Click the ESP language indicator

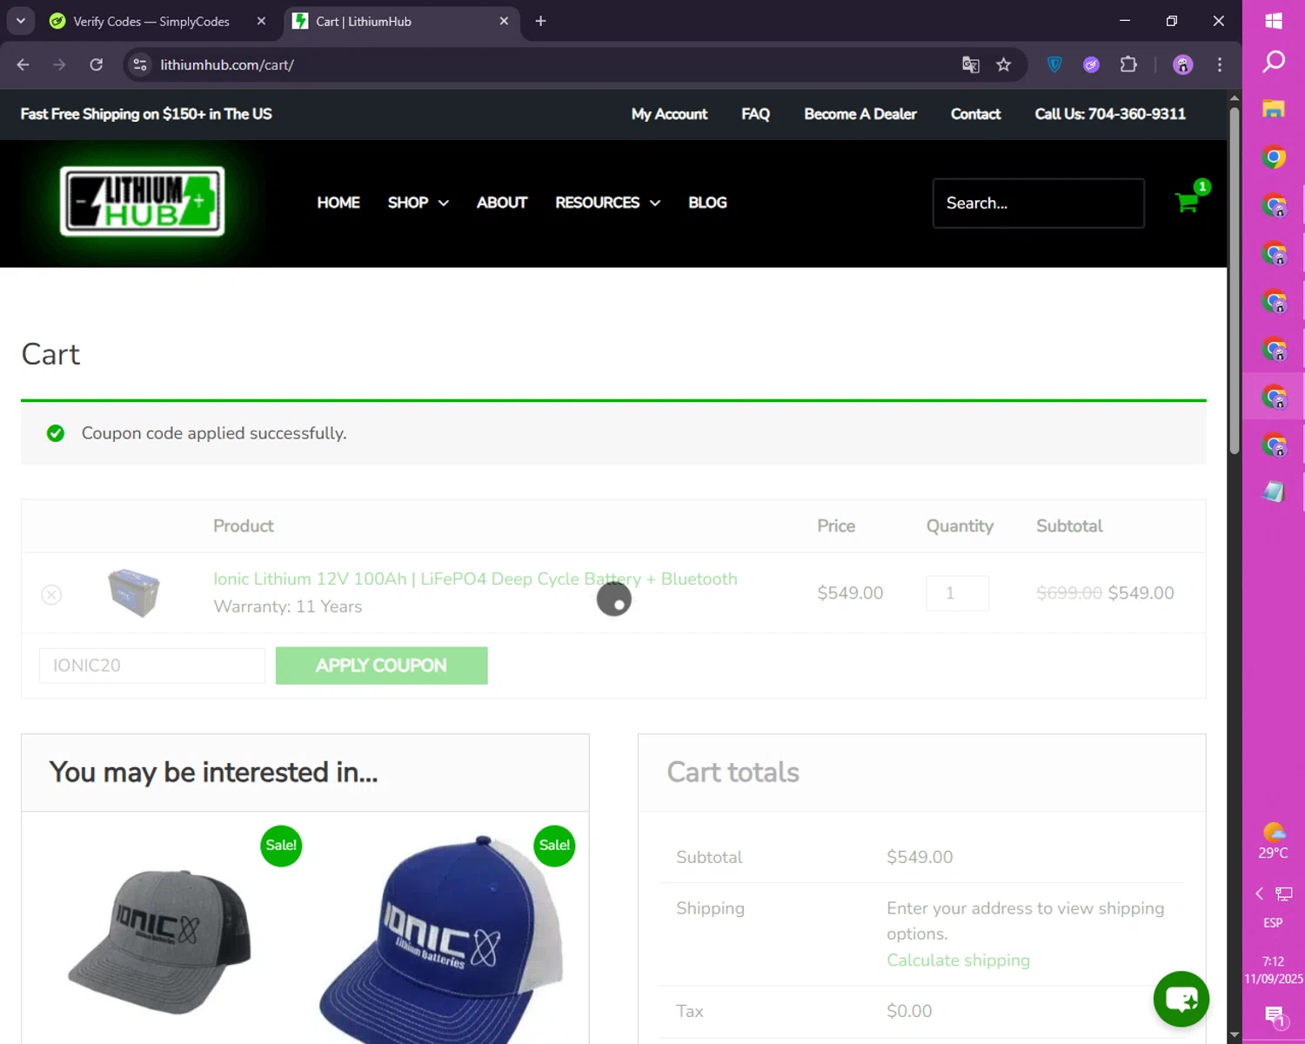click(x=1273, y=923)
